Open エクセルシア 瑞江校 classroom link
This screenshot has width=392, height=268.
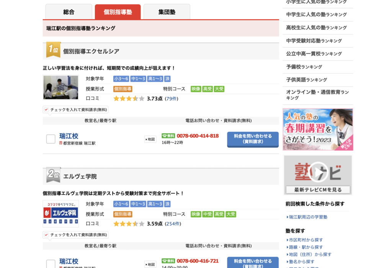pos(69,136)
